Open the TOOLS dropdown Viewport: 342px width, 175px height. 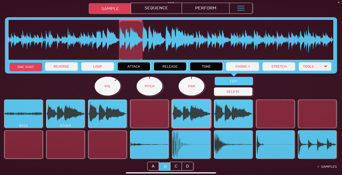(315, 66)
